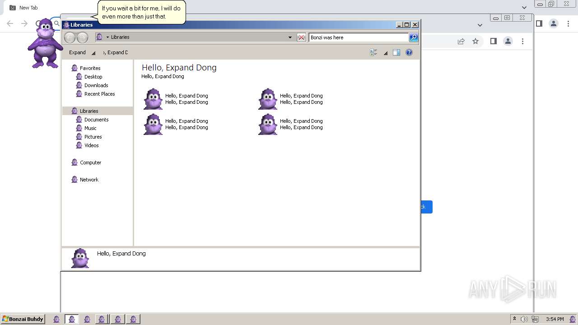Select bottom-right 'Hello, Expand Dong' library item

click(x=290, y=124)
